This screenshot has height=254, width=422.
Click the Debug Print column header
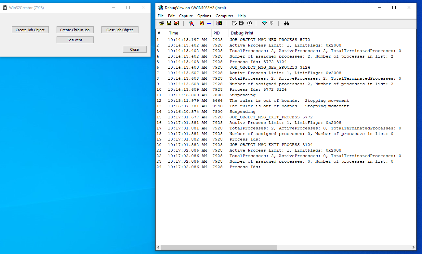coord(322,33)
